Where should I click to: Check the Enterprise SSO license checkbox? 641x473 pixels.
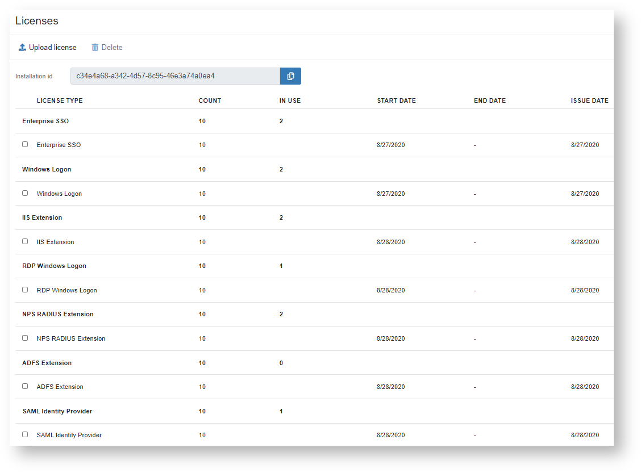25,144
